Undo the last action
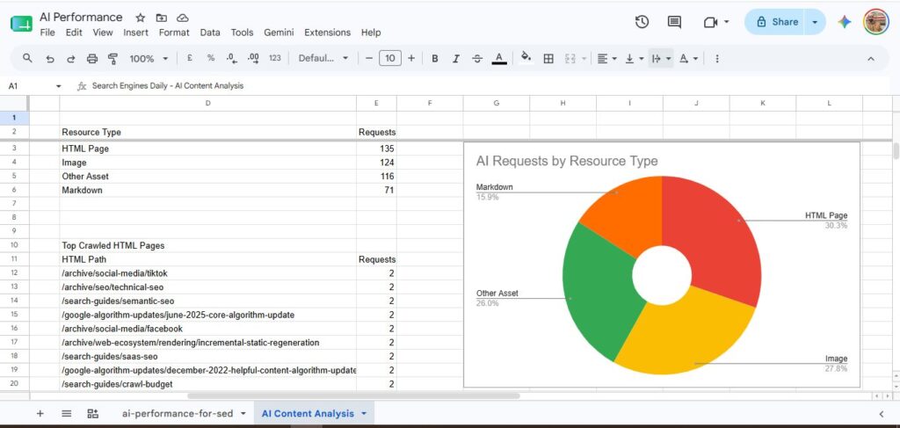The image size is (900, 428). coord(50,59)
